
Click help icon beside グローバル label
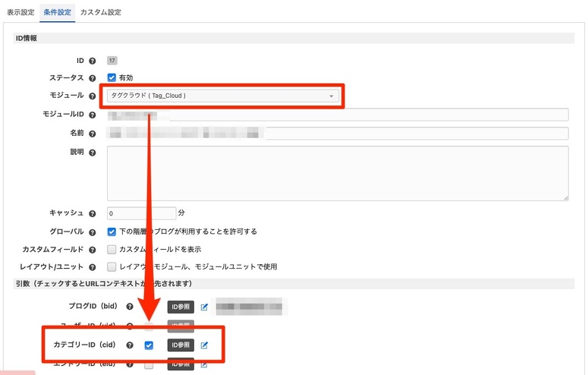(x=93, y=232)
